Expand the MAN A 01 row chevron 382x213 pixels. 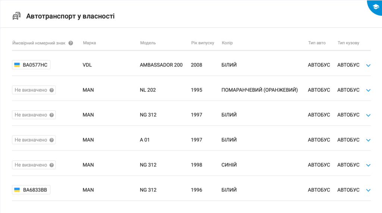(368, 140)
